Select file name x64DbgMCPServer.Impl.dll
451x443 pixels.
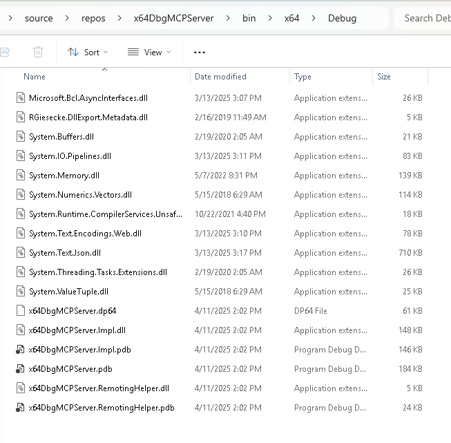point(77,330)
